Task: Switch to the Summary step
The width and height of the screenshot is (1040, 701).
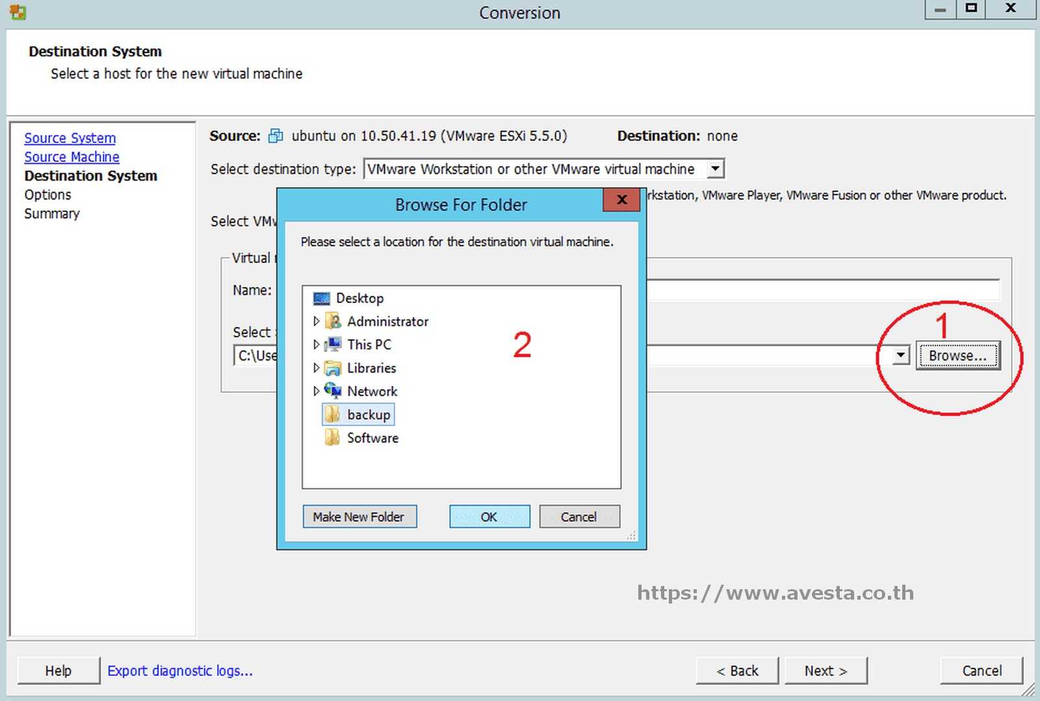Action: pyautogui.click(x=52, y=213)
